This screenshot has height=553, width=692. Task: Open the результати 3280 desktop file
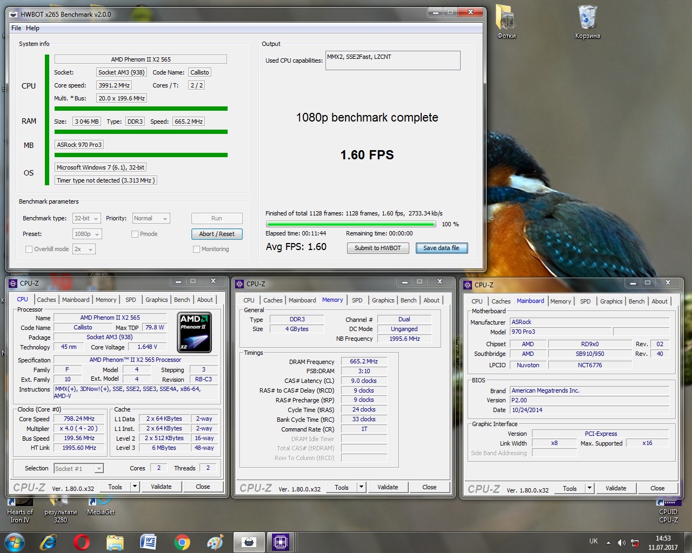[x=61, y=511]
